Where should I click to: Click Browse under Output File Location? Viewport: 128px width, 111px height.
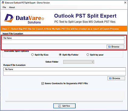[x=116, y=78]
